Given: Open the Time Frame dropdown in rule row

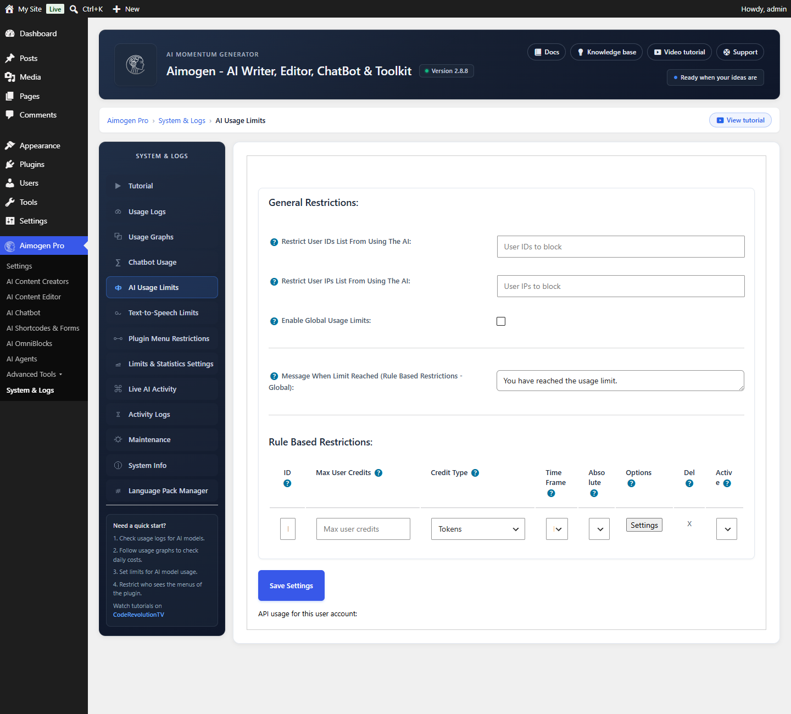Looking at the screenshot, I should [557, 529].
